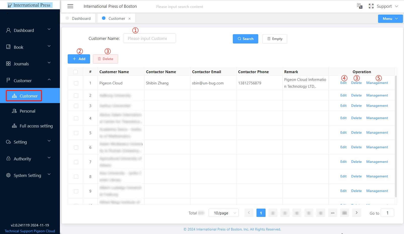The width and height of the screenshot is (404, 234).
Task: Open Full access setting submenu item
Action: point(30,126)
